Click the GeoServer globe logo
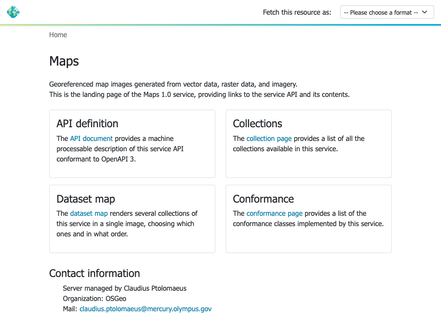The width and height of the screenshot is (441, 323). click(13, 12)
